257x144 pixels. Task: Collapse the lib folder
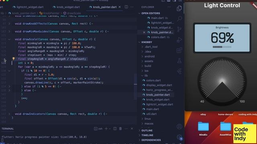coord(146,76)
